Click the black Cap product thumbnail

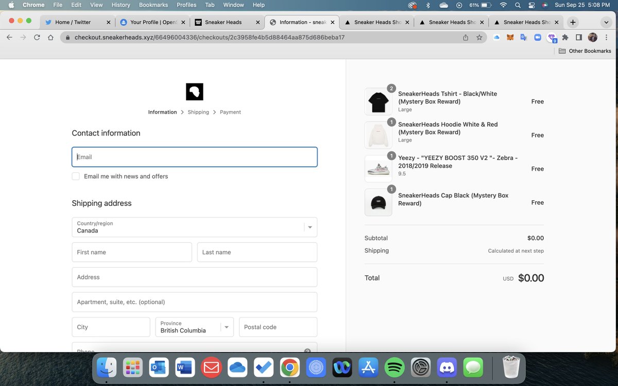click(x=378, y=202)
